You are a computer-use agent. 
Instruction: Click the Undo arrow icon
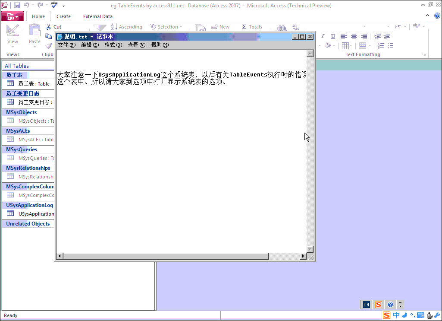click(27, 5)
